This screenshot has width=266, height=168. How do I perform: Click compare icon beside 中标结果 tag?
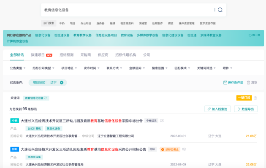click(x=162, y=121)
